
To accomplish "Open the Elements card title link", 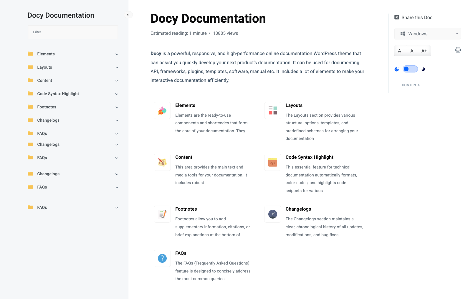I will [185, 105].
